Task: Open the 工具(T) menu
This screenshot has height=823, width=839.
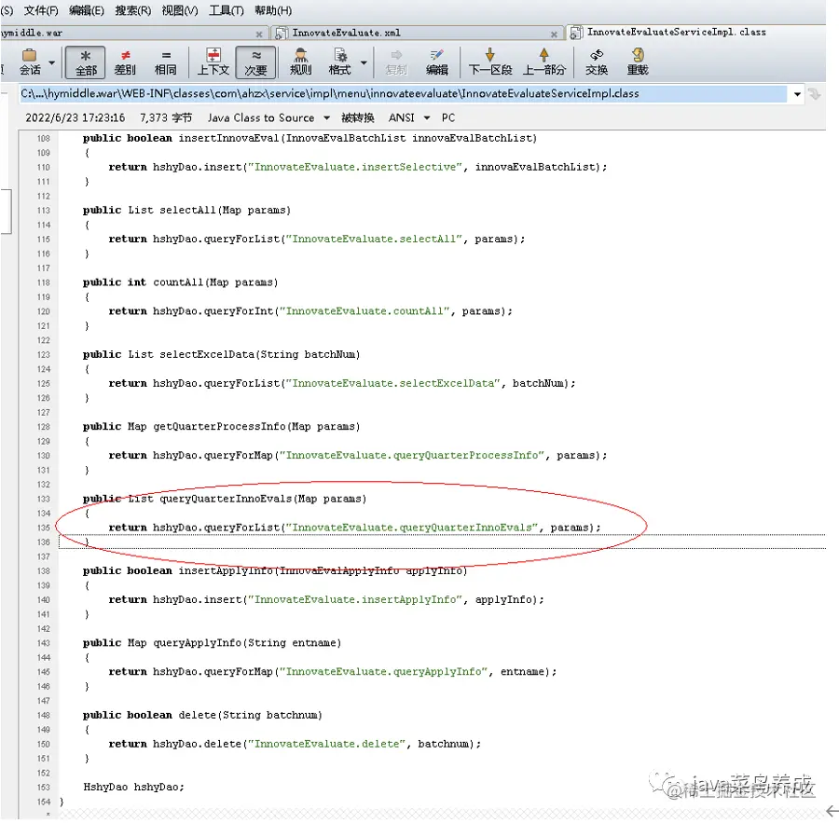Action: (226, 10)
